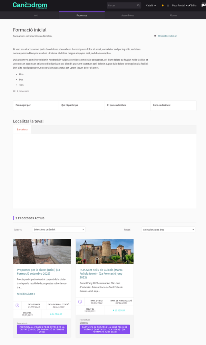Open the notifications bell icon

point(163,6)
